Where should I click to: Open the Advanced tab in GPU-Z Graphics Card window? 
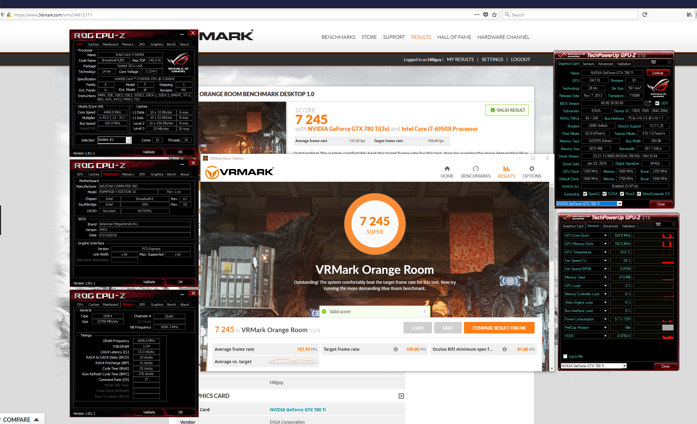pyautogui.click(x=605, y=64)
